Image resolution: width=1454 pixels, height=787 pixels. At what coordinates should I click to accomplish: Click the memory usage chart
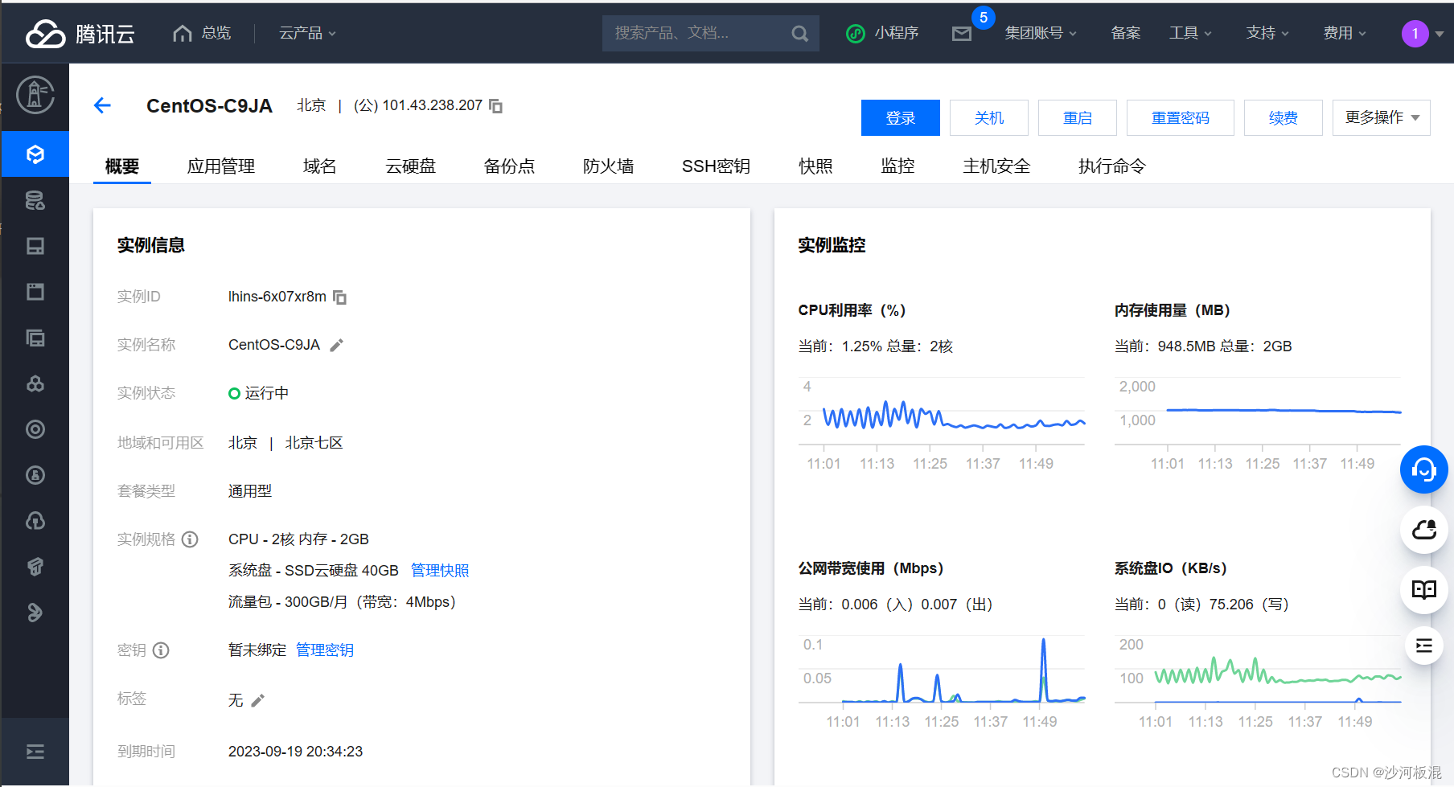1258,424
